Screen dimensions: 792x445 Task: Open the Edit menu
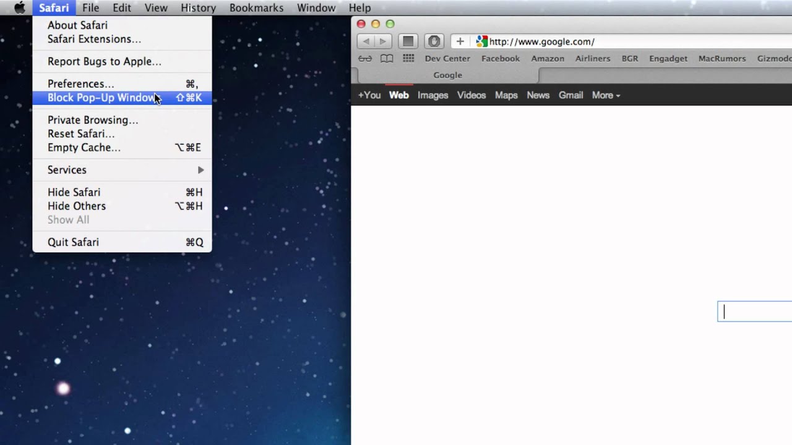(x=122, y=8)
